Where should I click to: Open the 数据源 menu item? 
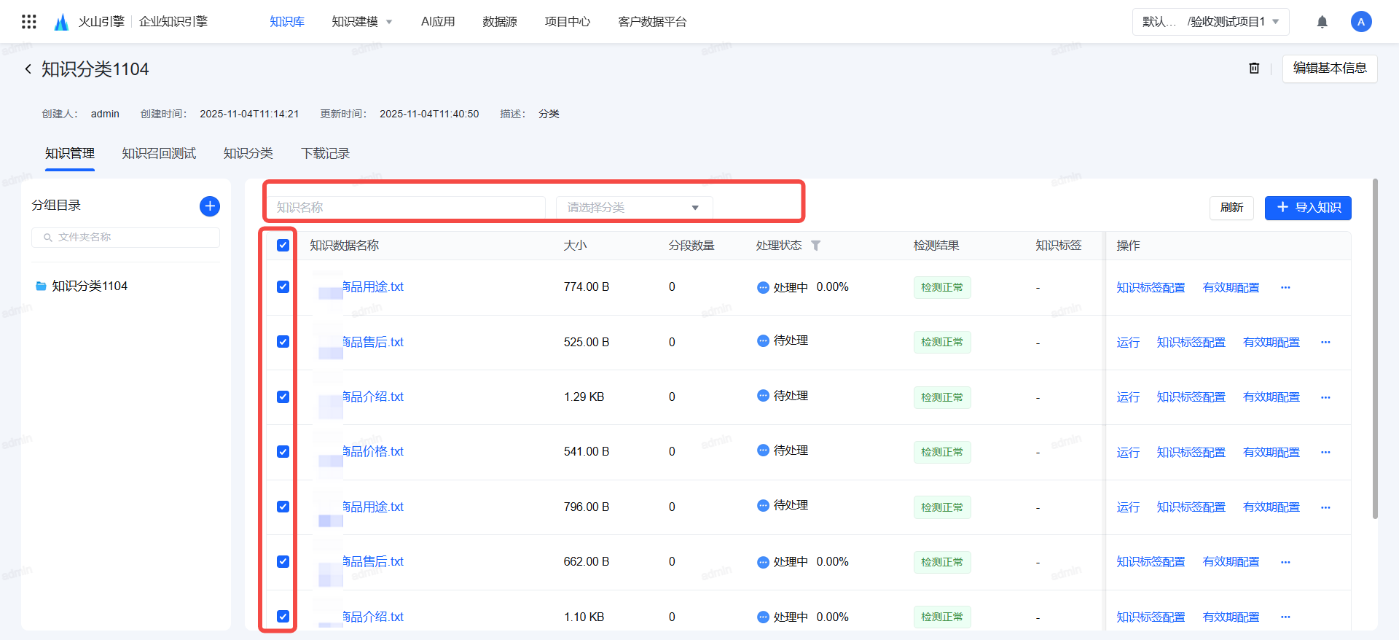click(499, 22)
